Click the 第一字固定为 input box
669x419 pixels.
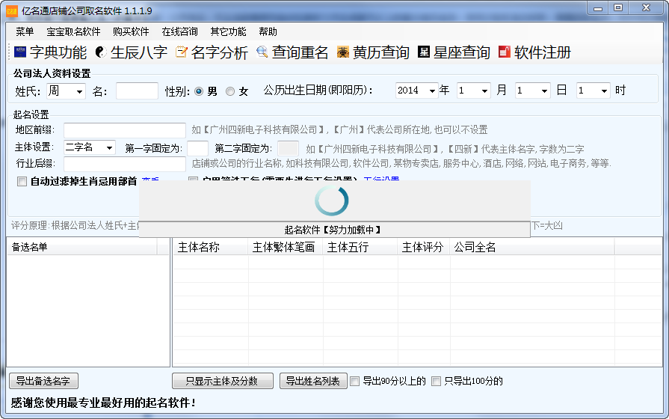(197, 148)
